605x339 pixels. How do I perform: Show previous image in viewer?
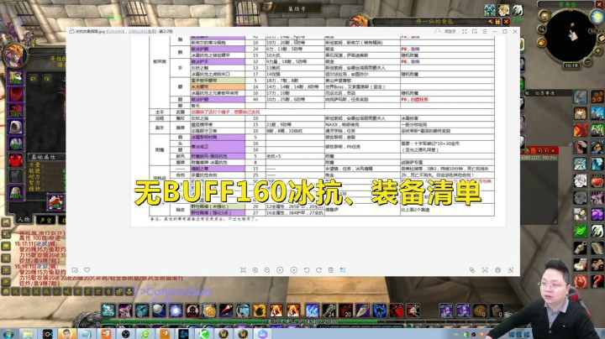pyautogui.click(x=280, y=270)
